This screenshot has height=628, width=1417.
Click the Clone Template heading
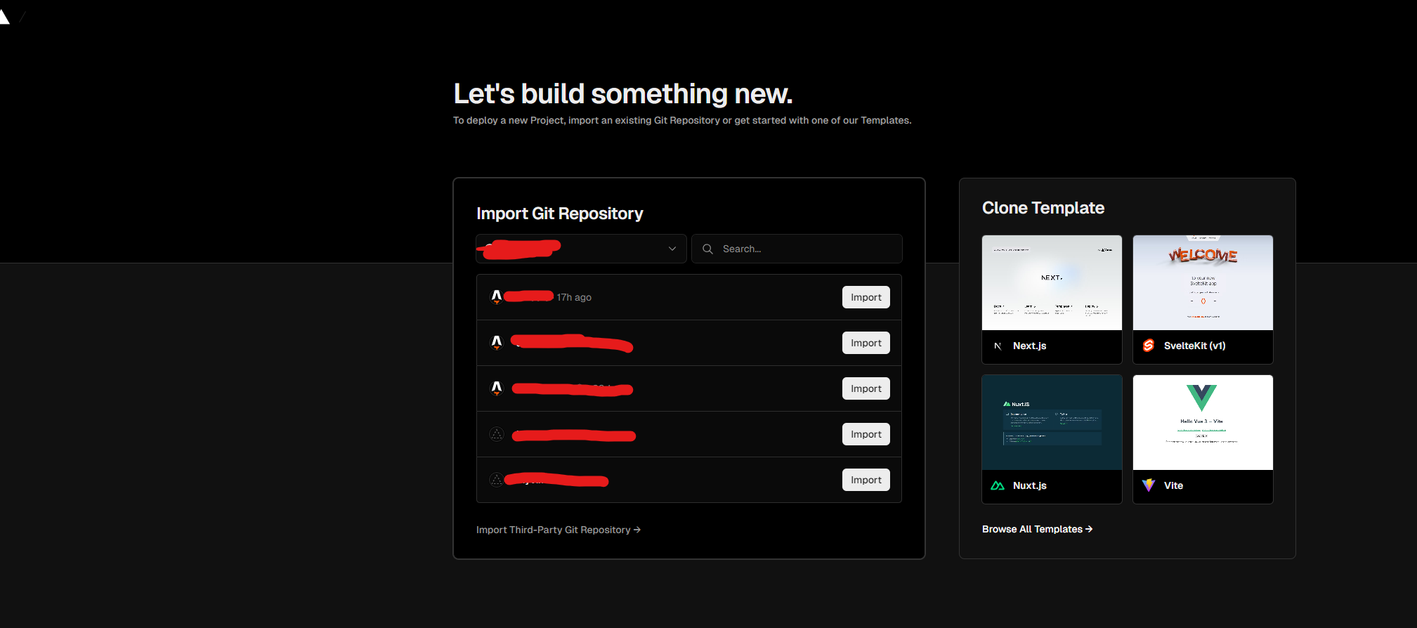pos(1043,208)
